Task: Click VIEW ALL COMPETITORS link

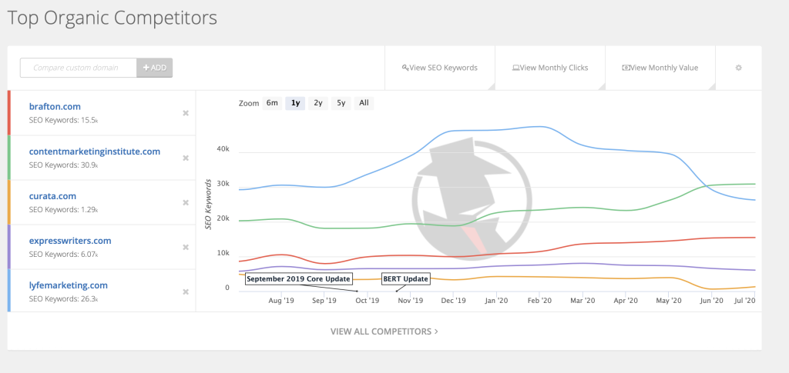Action: (384, 331)
